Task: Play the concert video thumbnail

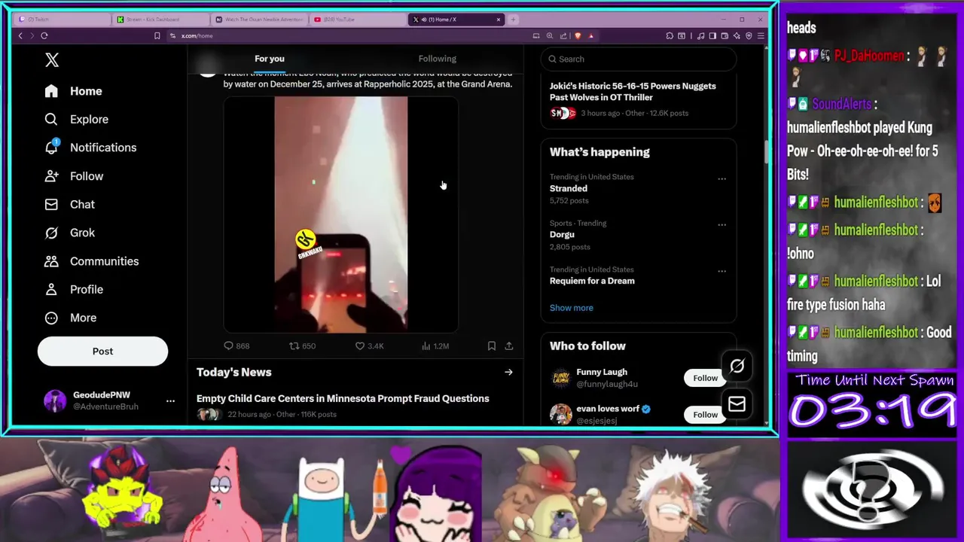Action: click(340, 215)
